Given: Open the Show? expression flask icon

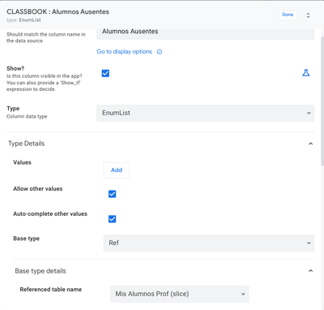Looking at the screenshot, I should tap(306, 73).
